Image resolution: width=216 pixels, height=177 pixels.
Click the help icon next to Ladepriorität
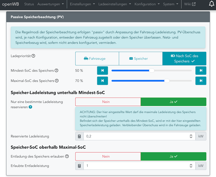pyautogui.click(x=33, y=55)
